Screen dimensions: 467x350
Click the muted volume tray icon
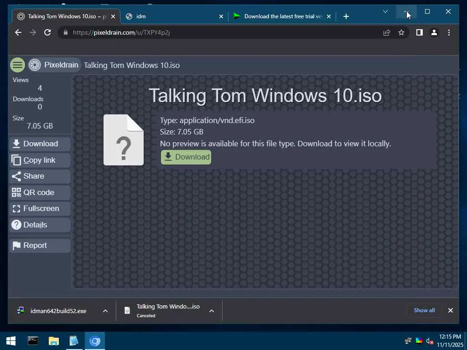(430, 341)
